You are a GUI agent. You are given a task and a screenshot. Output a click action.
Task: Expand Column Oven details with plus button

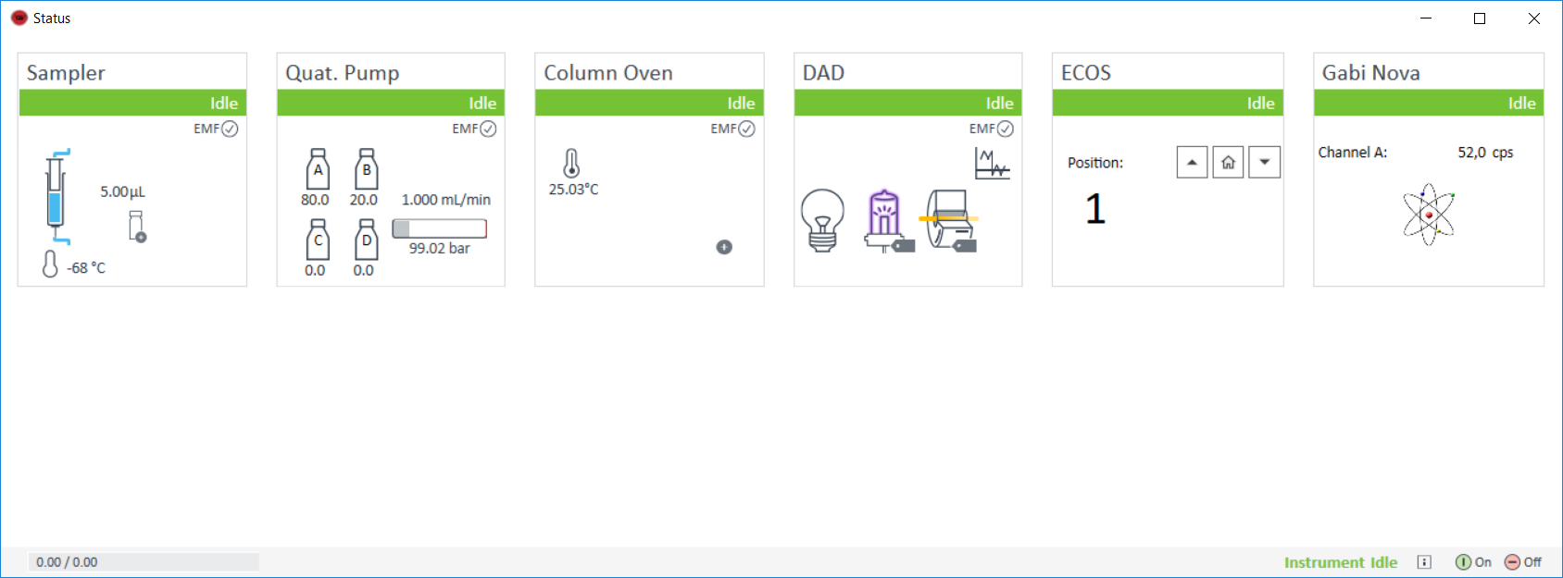click(x=724, y=247)
